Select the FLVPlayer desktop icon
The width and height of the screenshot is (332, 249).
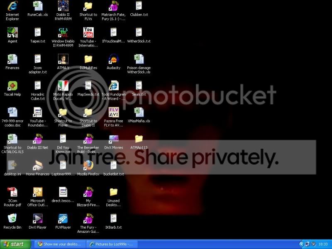pos(63,219)
